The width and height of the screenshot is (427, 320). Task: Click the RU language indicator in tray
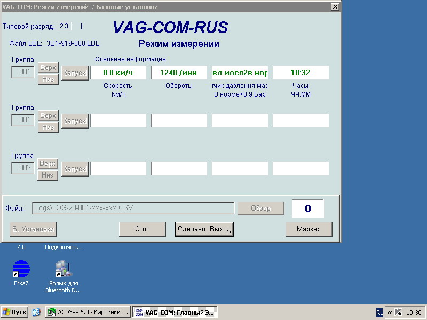point(379,313)
